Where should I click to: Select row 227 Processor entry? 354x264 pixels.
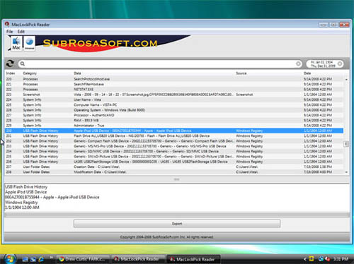coord(174,115)
